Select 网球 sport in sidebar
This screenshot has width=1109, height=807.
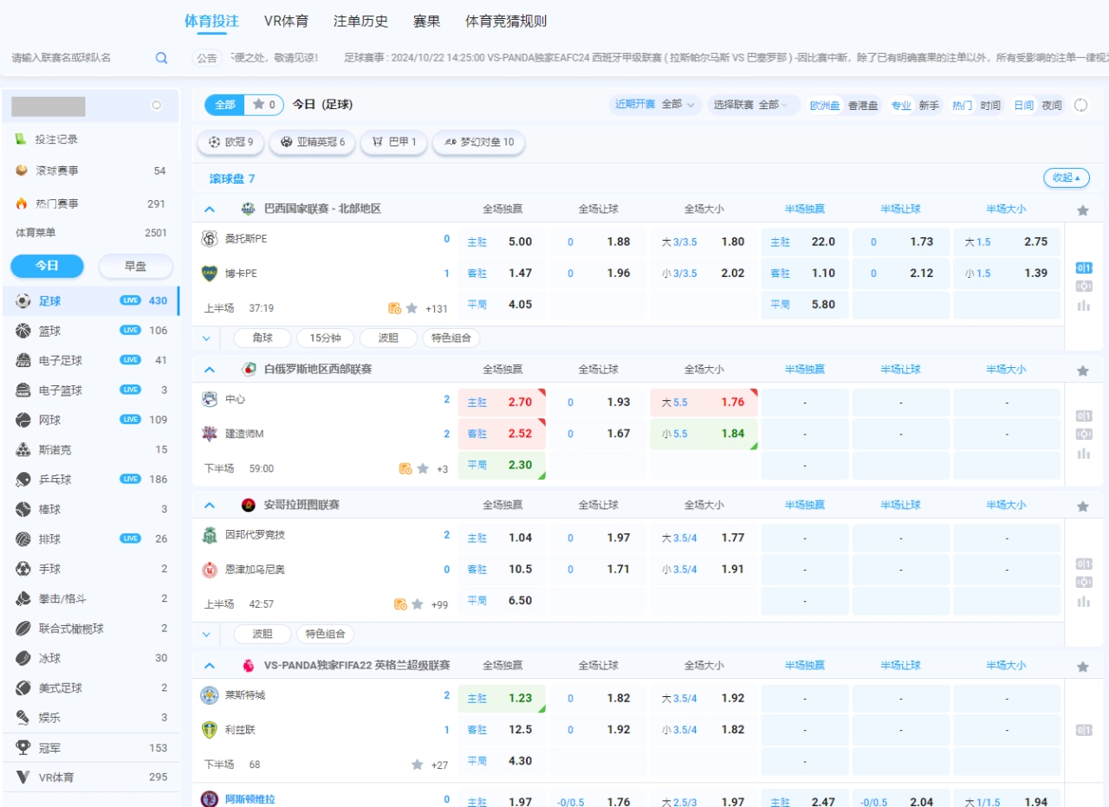click(x=91, y=420)
